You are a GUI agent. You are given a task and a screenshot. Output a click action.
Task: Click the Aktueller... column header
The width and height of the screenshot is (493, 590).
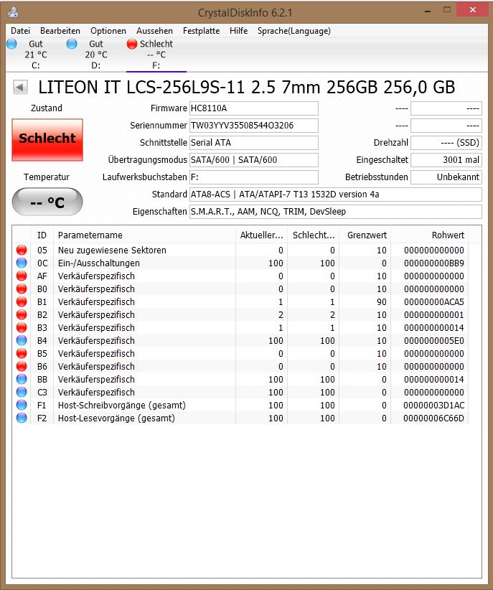261,235
